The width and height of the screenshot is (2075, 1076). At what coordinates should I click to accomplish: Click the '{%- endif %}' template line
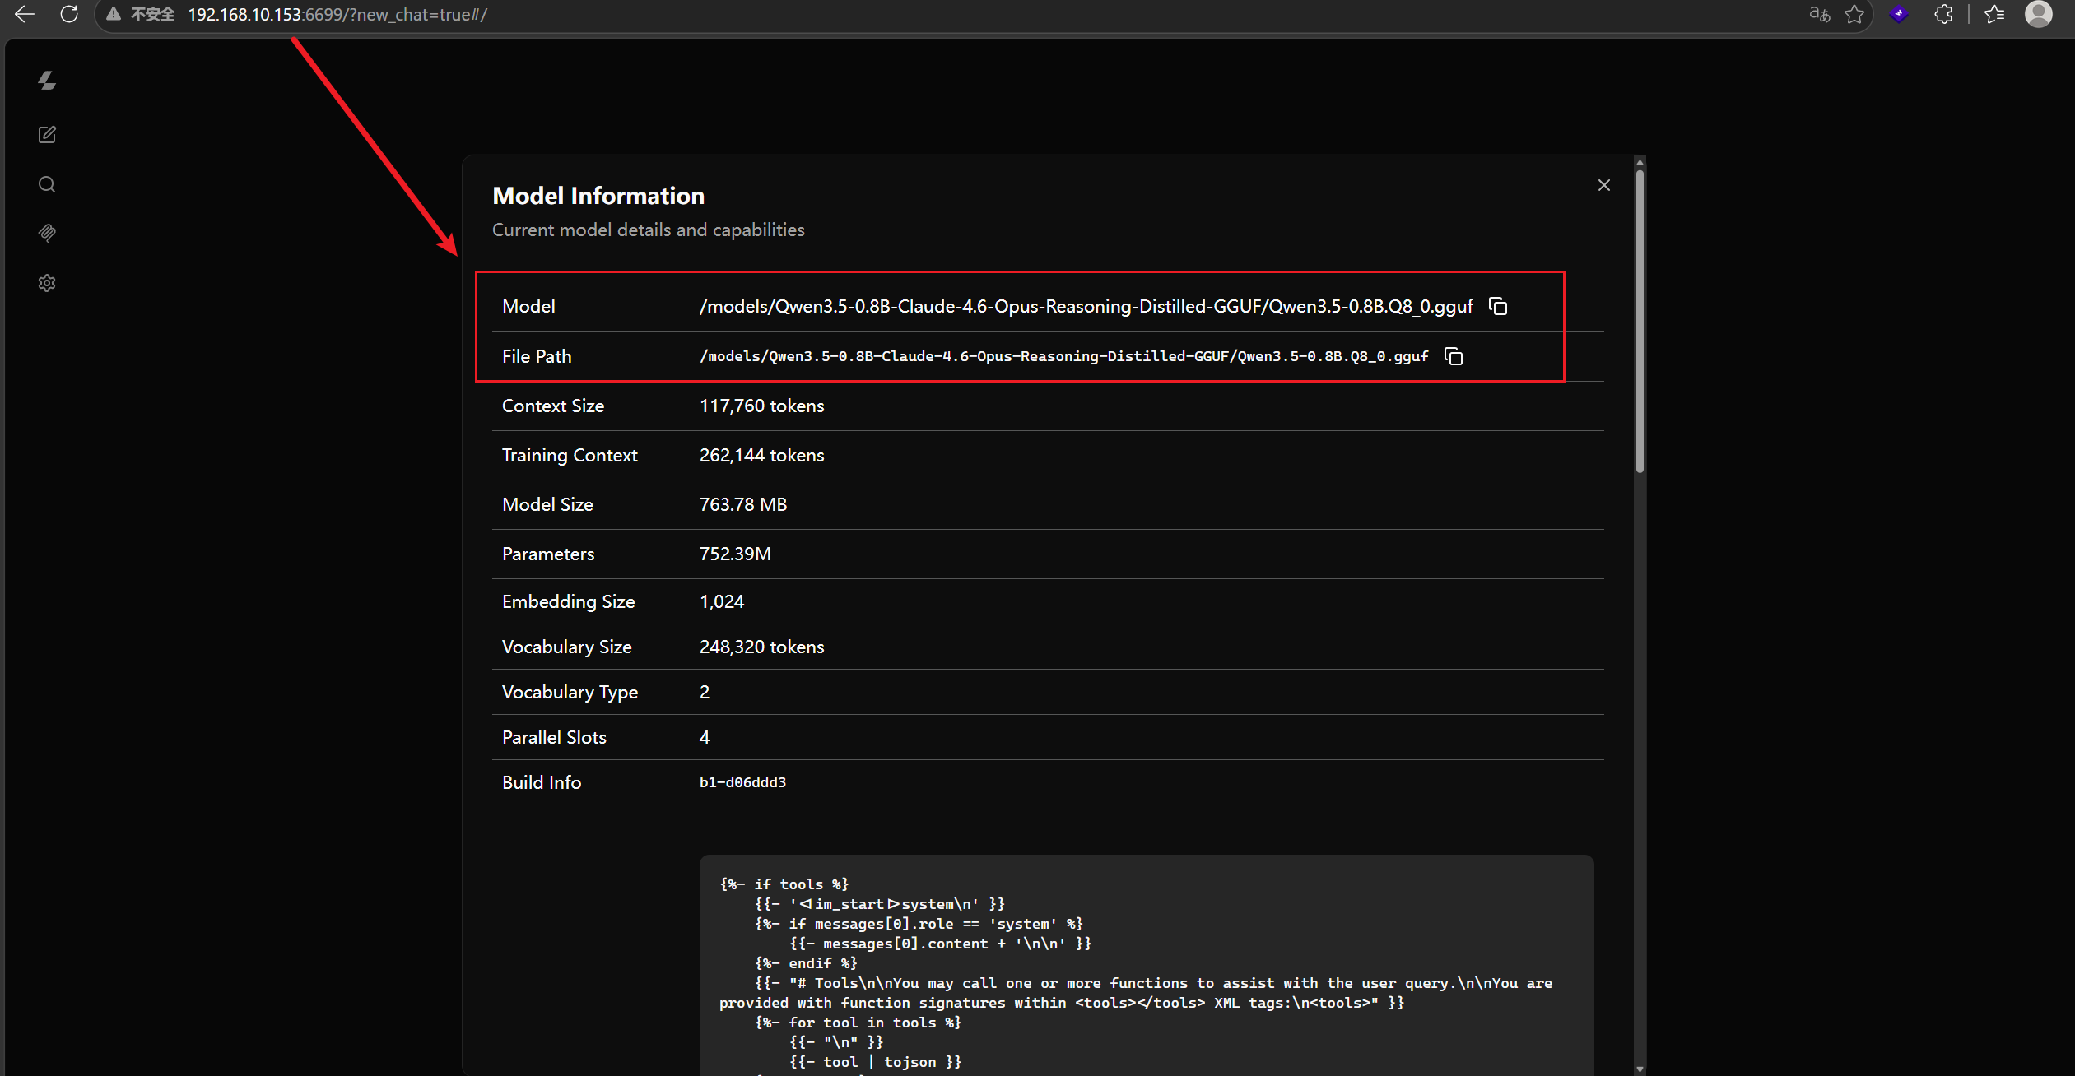(x=807, y=963)
